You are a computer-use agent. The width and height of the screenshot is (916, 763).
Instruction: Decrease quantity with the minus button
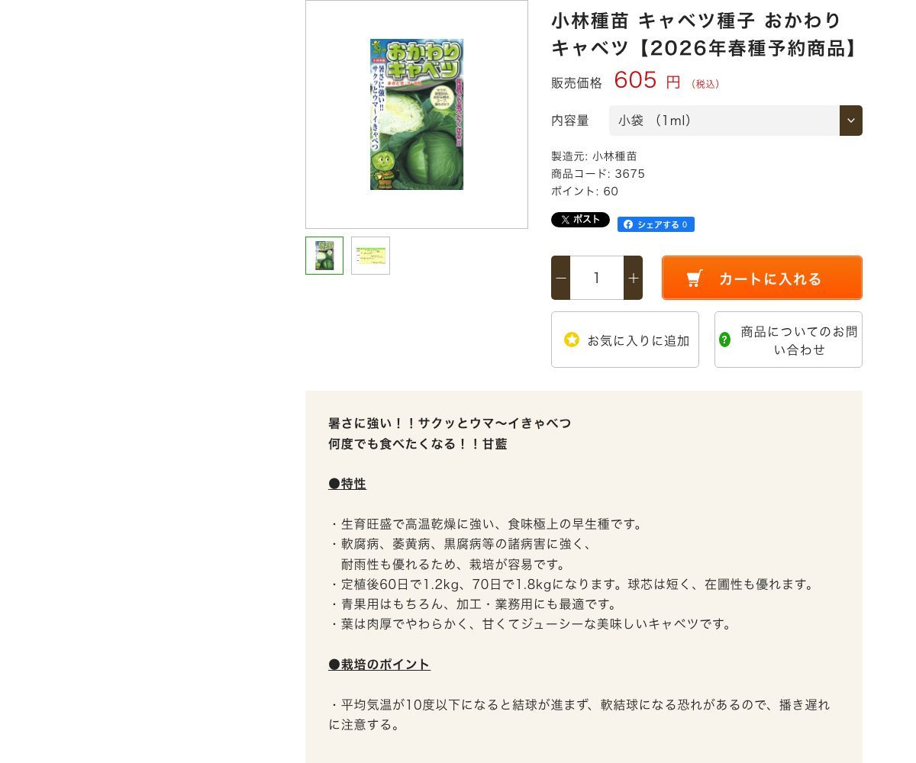tap(561, 278)
